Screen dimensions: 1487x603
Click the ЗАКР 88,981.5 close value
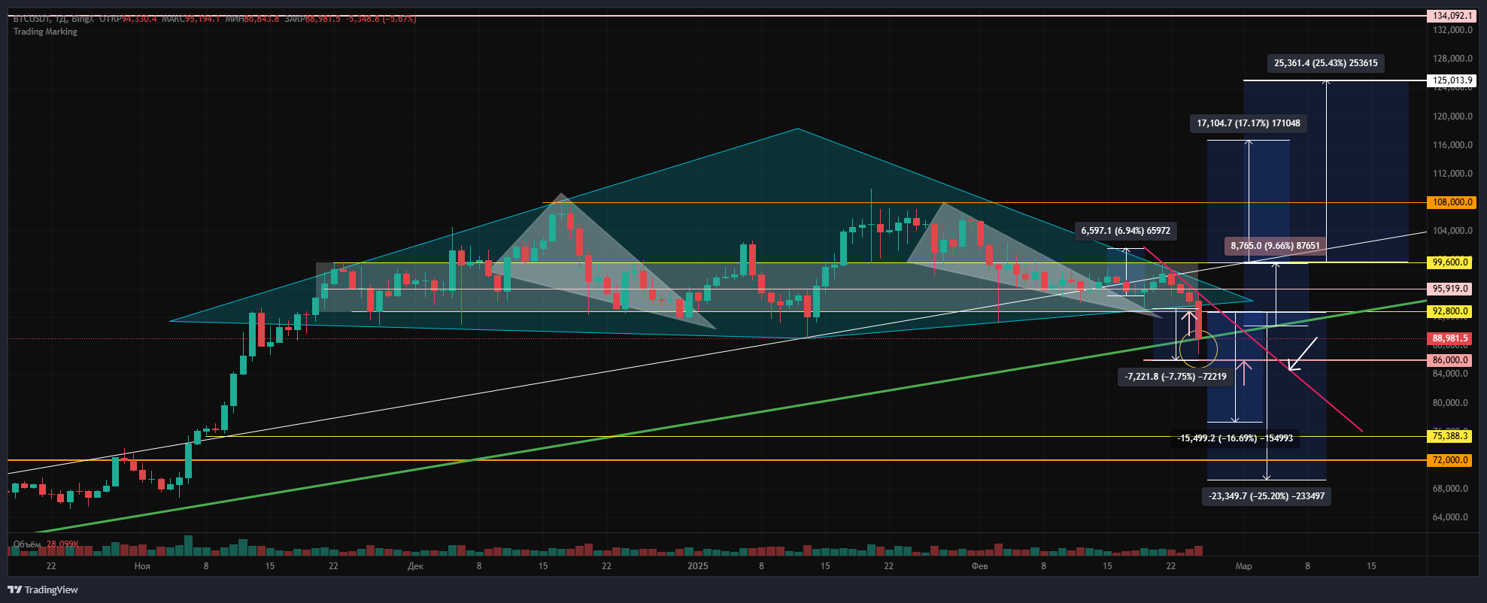pos(312,19)
